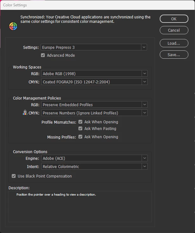Toggle Missing Profiles Ask When Opening
The height and width of the screenshot is (233, 195).
pyautogui.click(x=80, y=137)
